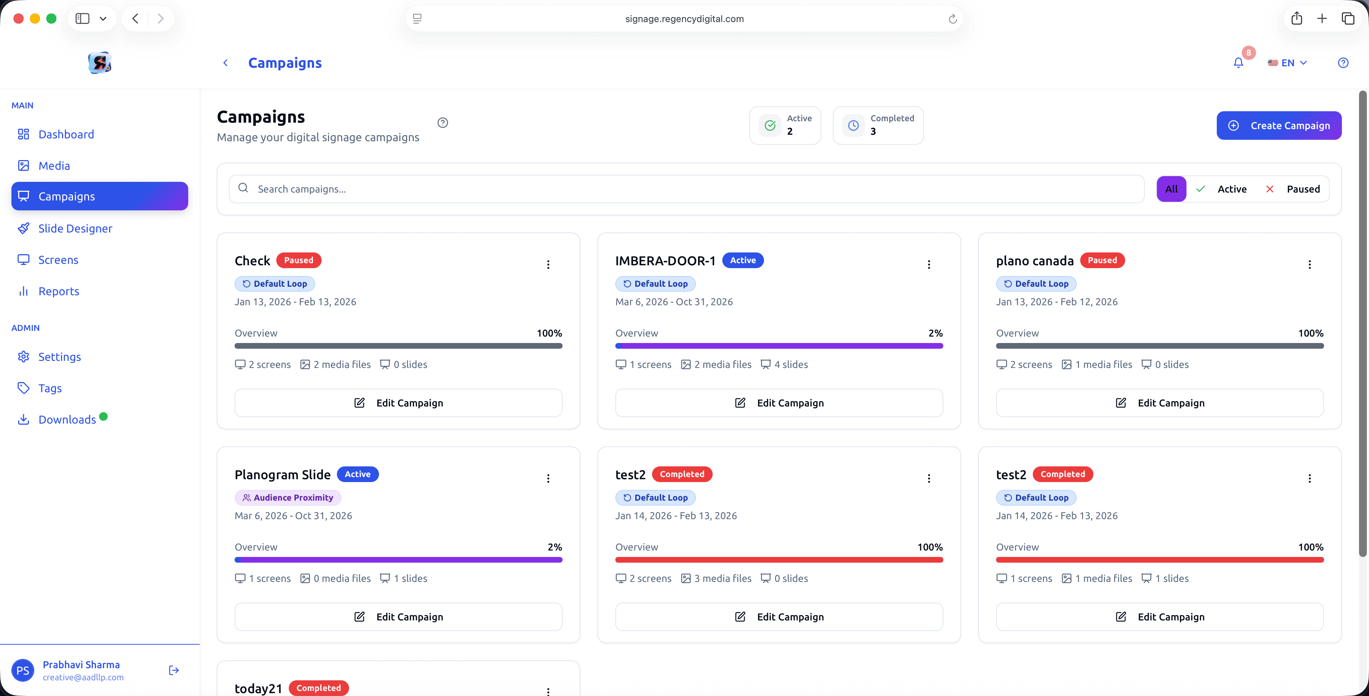Filter campaigns by Paused status

pos(1293,189)
